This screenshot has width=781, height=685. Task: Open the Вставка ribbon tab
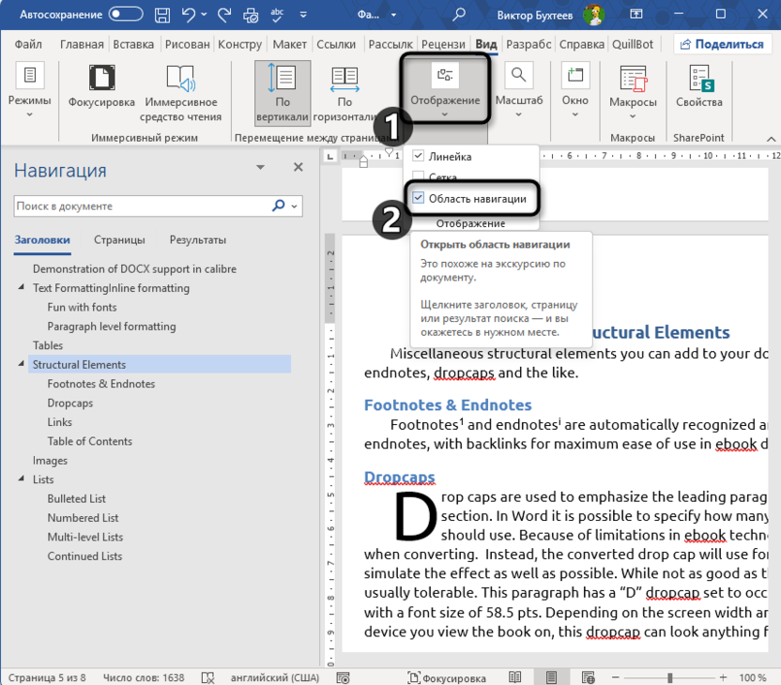pos(133,44)
